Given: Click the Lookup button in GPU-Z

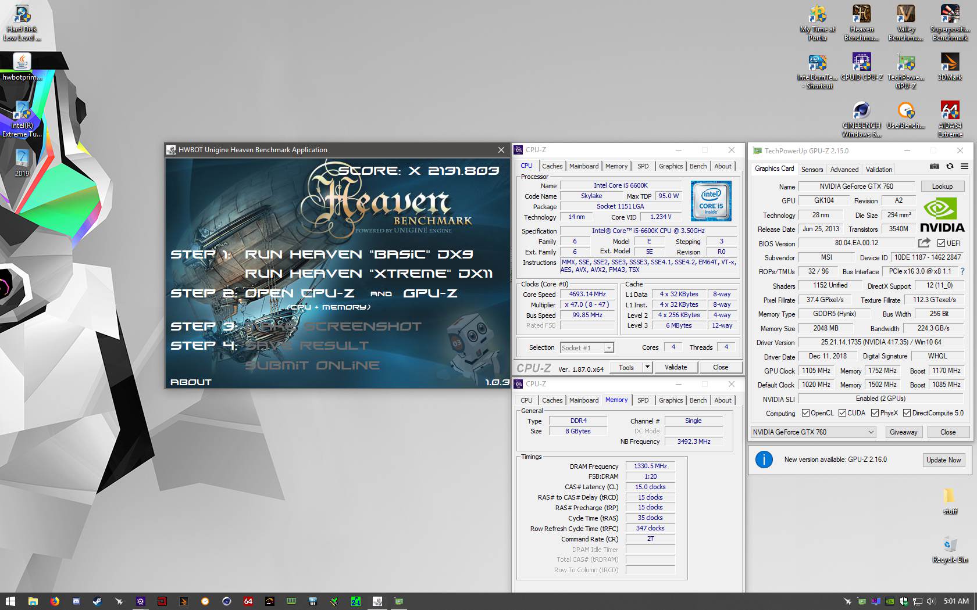Looking at the screenshot, I should tap(942, 186).
